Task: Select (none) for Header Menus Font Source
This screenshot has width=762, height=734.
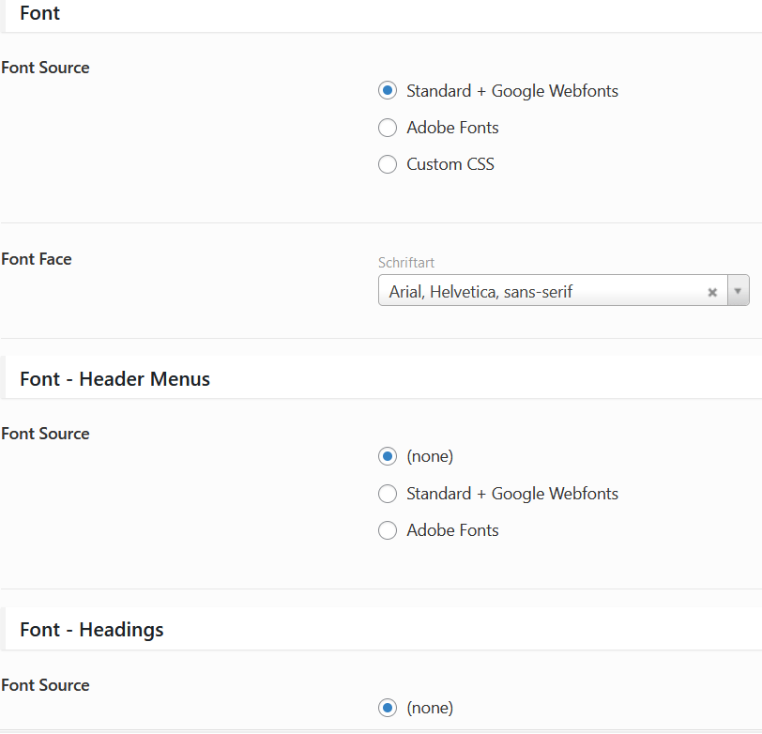Action: click(388, 456)
